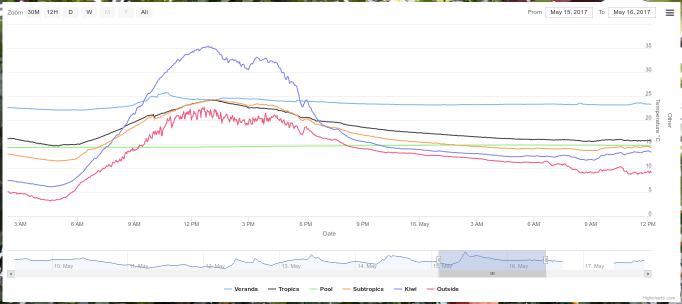This screenshot has width=682, height=304.
Task: Click the 13. May navigator label
Action: tap(291, 266)
